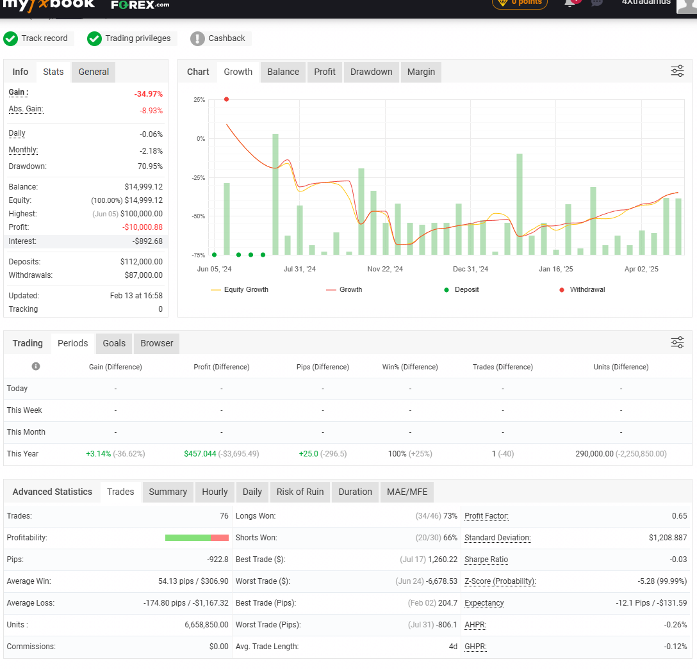Open Trading periods settings sliders icon
The image size is (697, 669).
[x=677, y=343]
